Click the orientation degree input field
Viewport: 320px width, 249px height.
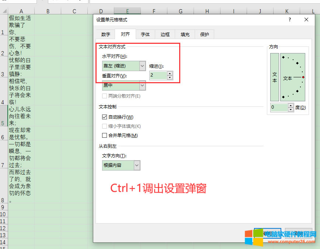pyautogui.click(x=279, y=108)
